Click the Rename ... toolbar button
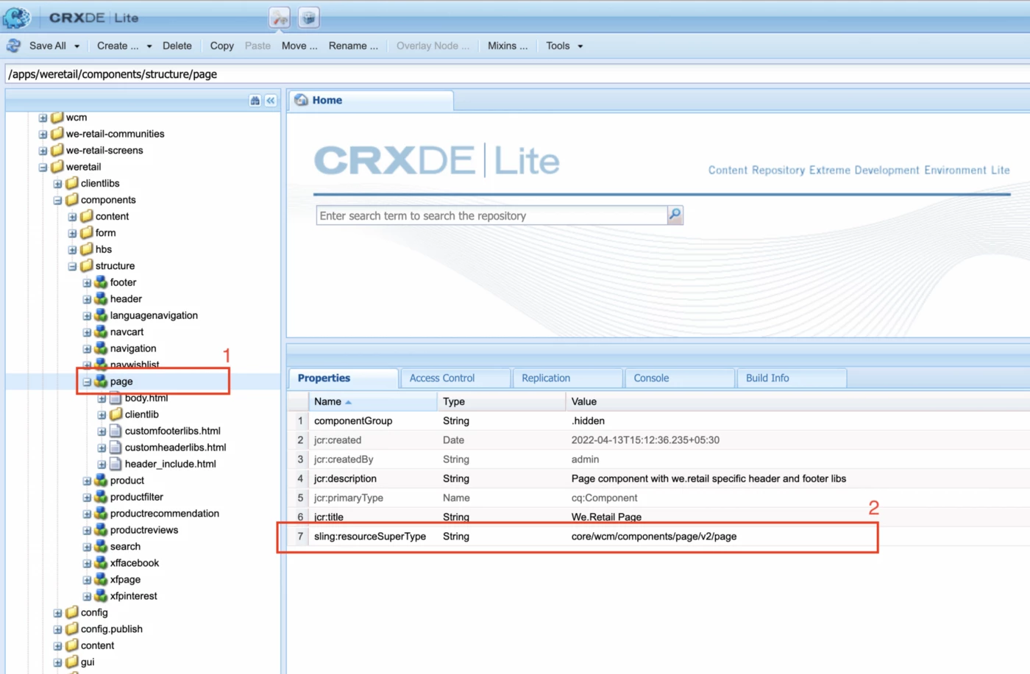Viewport: 1030px width, 674px height. 353,46
